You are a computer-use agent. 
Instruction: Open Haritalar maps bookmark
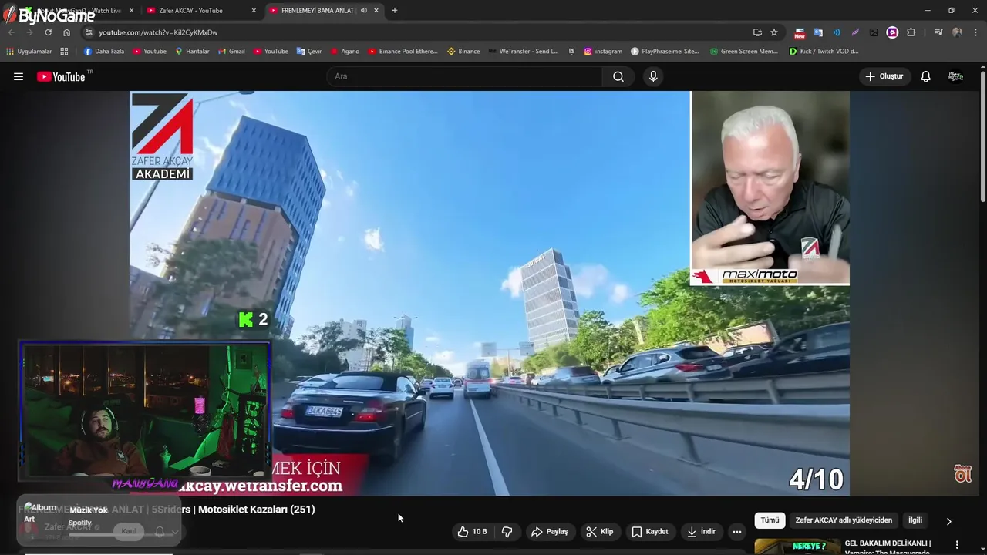192,52
